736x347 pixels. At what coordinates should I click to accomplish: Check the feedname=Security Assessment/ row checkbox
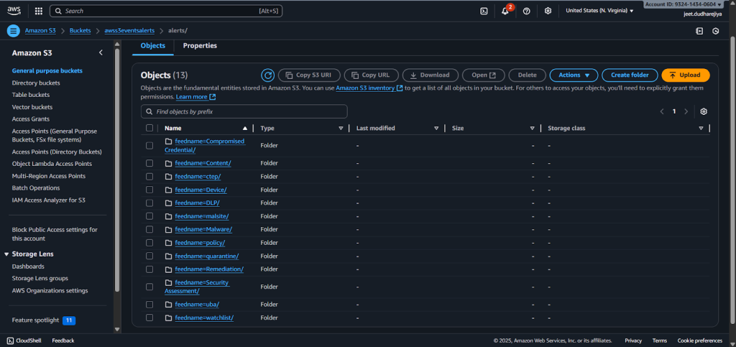(149, 287)
